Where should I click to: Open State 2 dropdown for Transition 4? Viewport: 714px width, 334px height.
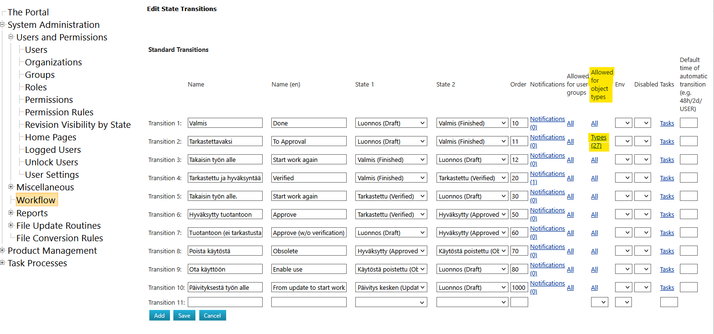point(472,178)
